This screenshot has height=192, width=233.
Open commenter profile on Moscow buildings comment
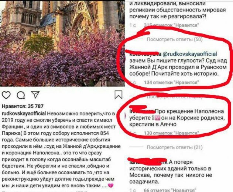pos(148,162)
